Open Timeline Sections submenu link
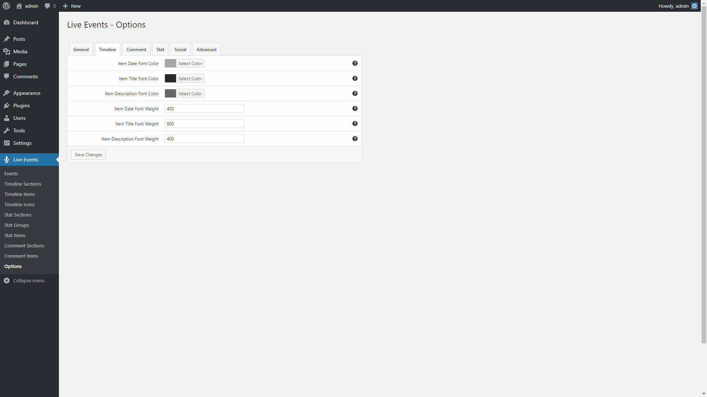Screen dimensions: 707x397 coord(23,184)
